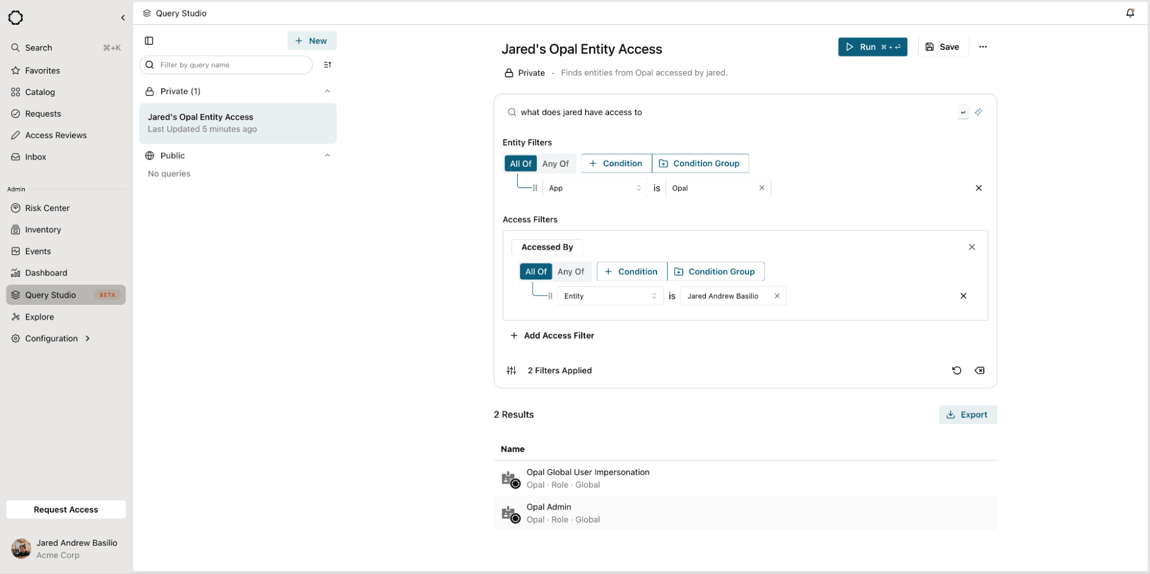The width and height of the screenshot is (1150, 574).
Task: Select All Of in Accessed By
Action: pyautogui.click(x=536, y=271)
